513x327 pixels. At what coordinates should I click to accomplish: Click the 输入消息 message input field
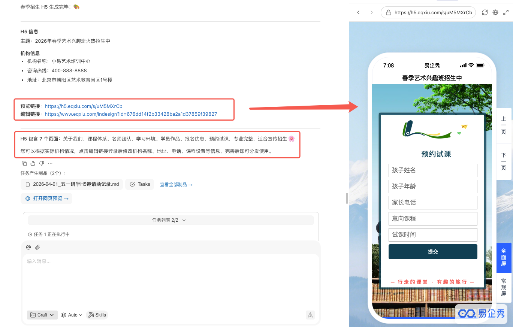click(x=171, y=277)
